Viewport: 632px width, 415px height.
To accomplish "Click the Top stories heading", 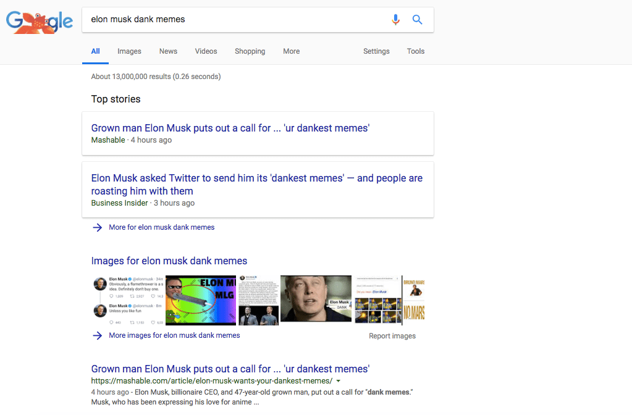I will click(x=116, y=99).
